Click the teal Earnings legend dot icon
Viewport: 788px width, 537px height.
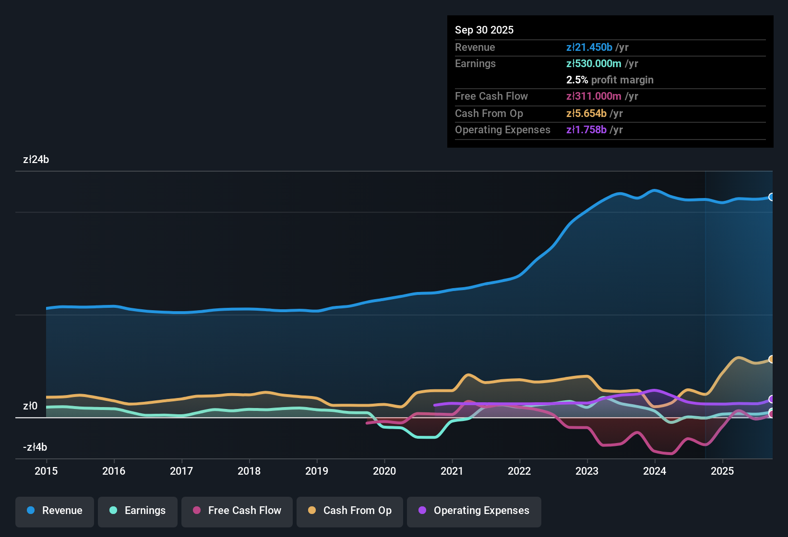(113, 511)
